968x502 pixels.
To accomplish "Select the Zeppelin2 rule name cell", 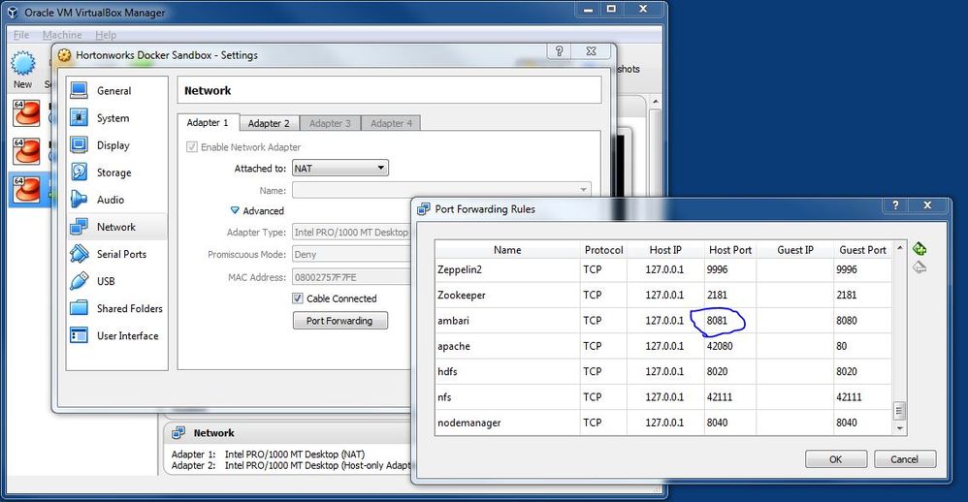I will (x=507, y=269).
